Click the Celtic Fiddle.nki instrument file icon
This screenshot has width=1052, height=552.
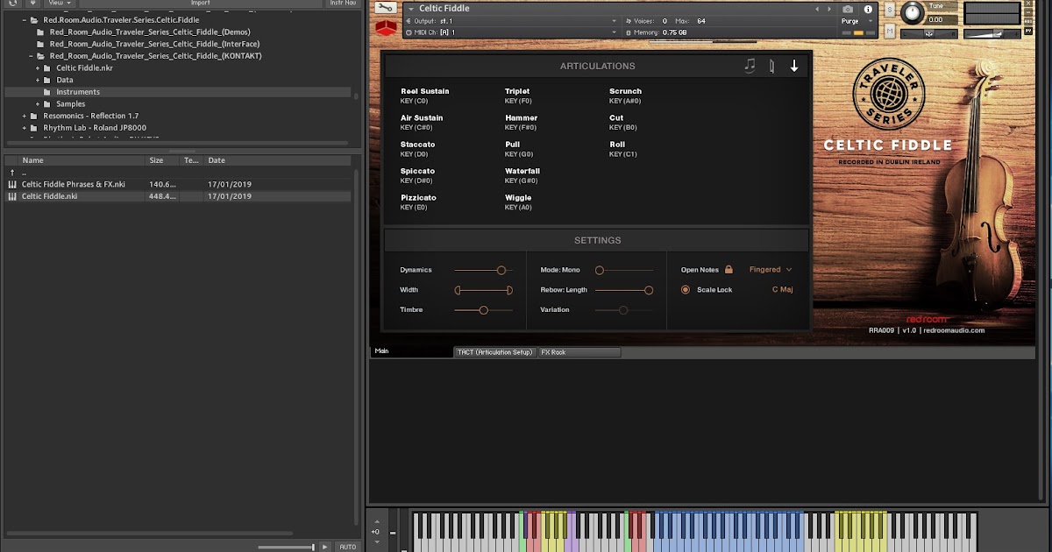click(12, 196)
